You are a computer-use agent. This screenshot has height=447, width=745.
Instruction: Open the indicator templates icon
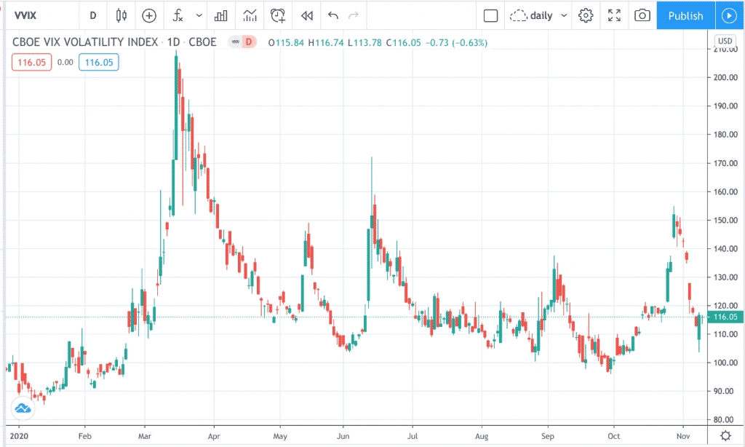pyautogui.click(x=250, y=15)
